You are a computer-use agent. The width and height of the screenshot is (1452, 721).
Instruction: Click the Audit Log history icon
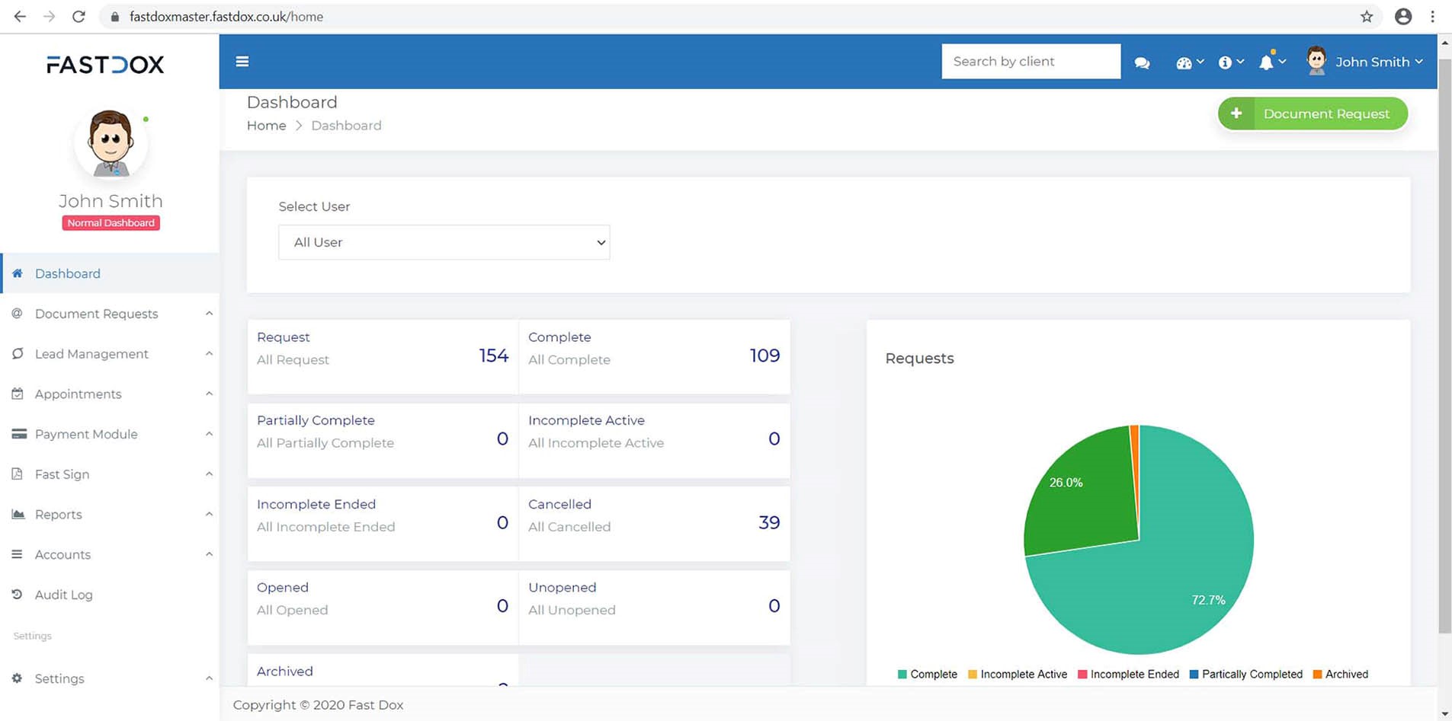click(x=17, y=595)
